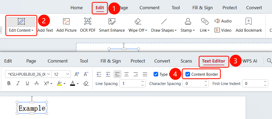
Task: Expand the Link dropdown arrow
Action: [208, 30]
